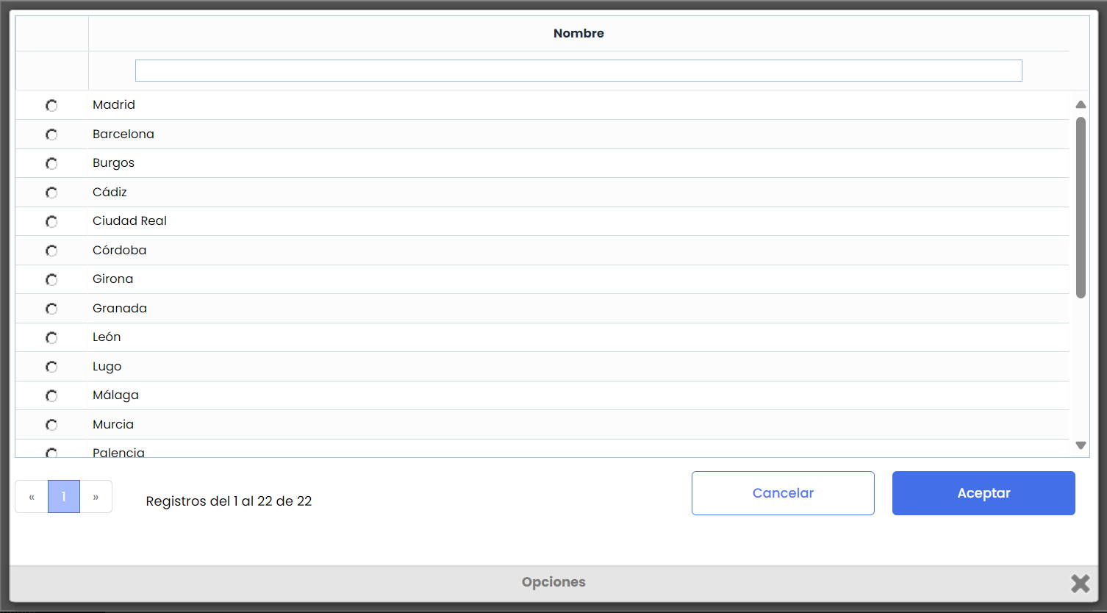Screen dimensions: 1107x613
Task: Choose the Málaga radio button
Action: 51,395
